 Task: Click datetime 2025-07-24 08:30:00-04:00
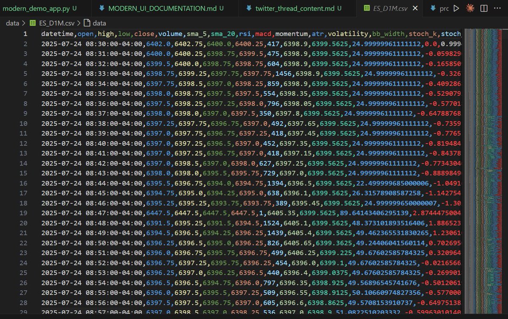pyautogui.click(x=92, y=44)
